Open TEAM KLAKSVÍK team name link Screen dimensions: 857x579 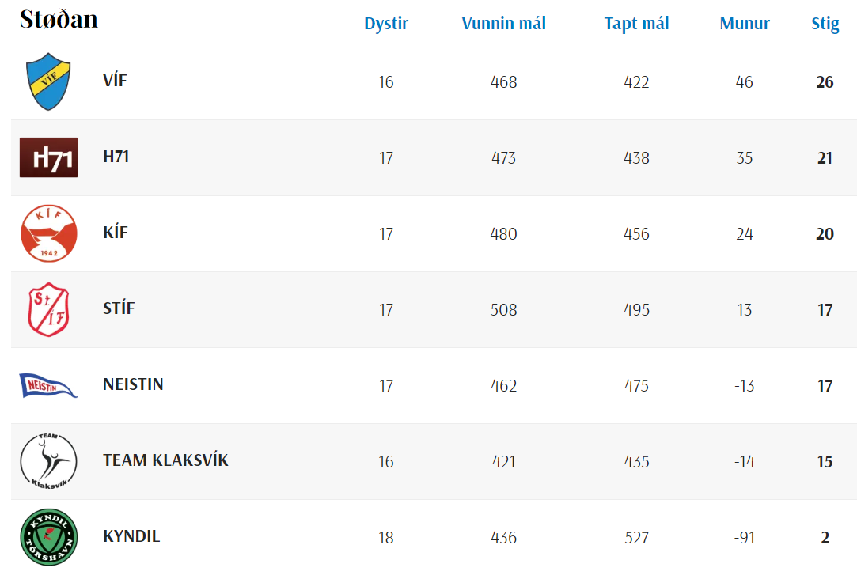pos(165,460)
